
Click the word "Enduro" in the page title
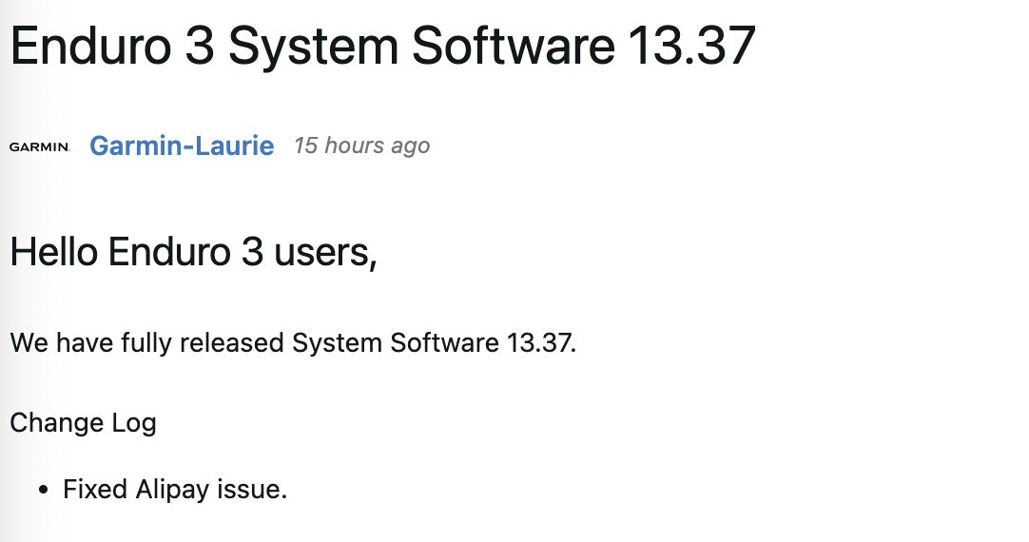(91, 46)
